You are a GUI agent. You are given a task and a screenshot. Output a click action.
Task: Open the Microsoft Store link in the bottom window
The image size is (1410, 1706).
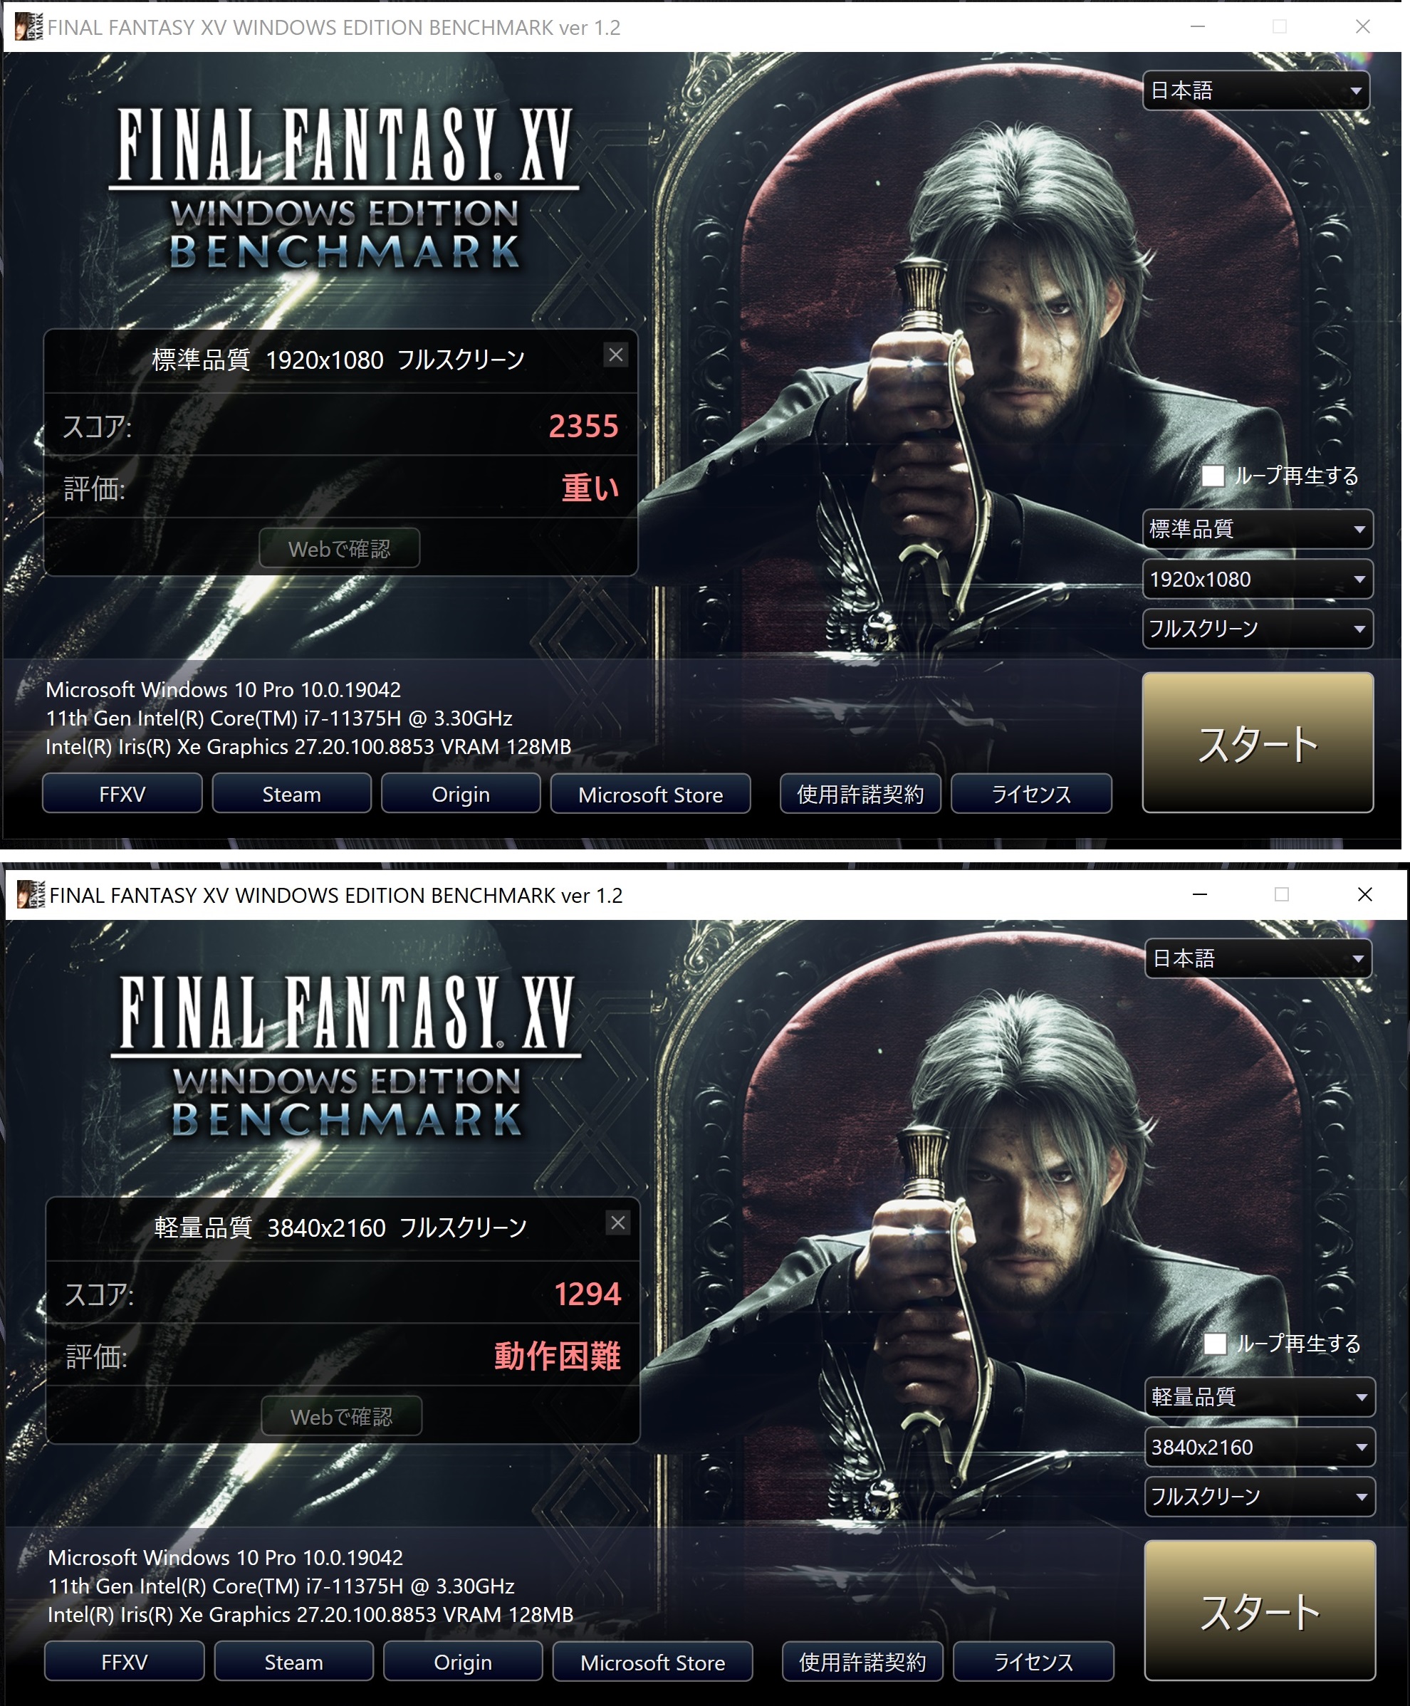click(652, 1662)
